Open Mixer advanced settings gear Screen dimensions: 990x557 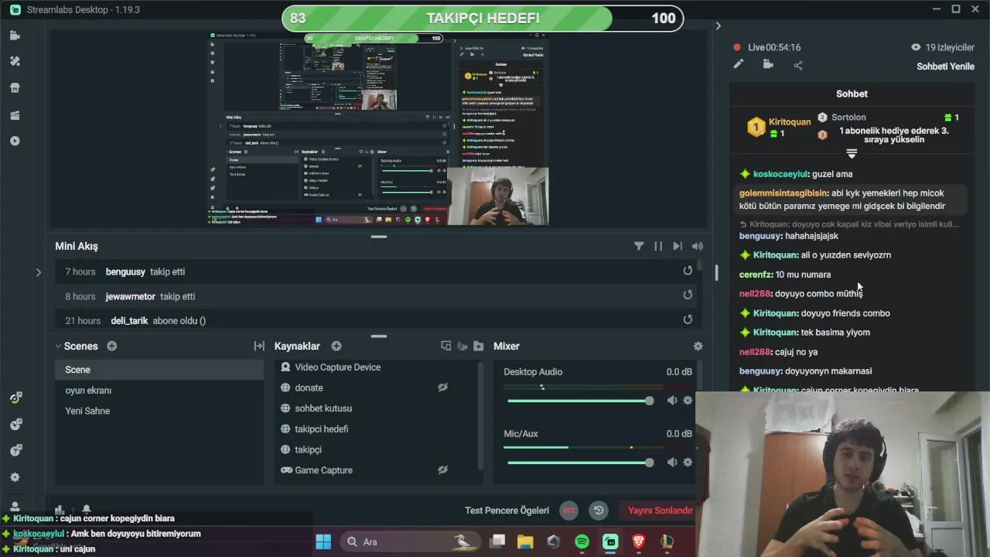(x=698, y=346)
